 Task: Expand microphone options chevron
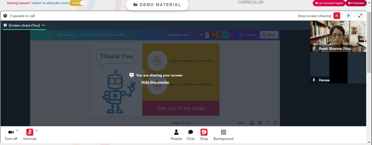pyautogui.click(x=36, y=130)
